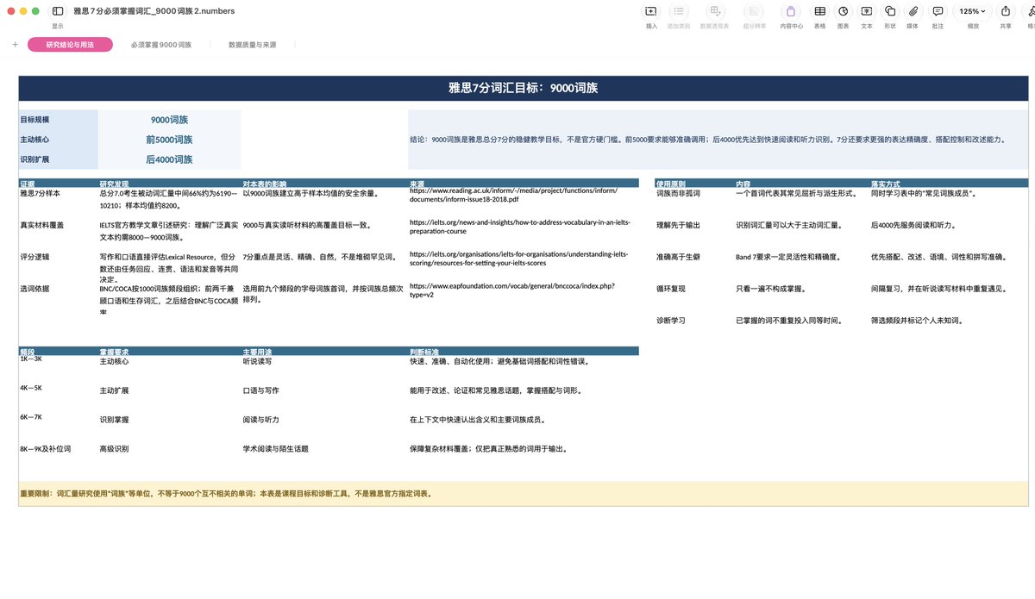Image resolution: width=1035 pixels, height=599 pixels.
Task: Select the title cell 雅思7分词汇目标：9000词族
Action: [524, 88]
